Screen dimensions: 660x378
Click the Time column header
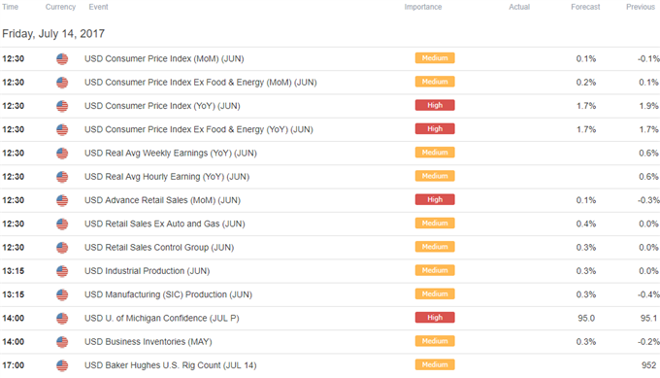(x=10, y=7)
